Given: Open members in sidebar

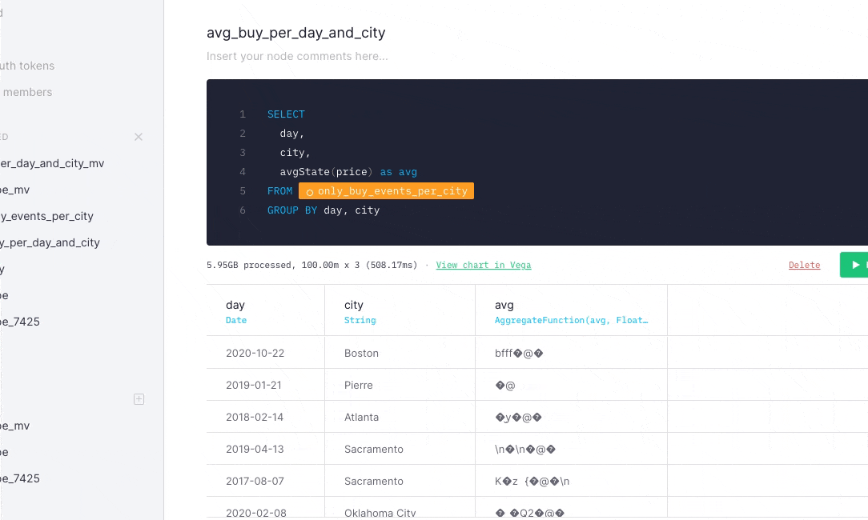Looking at the screenshot, I should pos(27,92).
